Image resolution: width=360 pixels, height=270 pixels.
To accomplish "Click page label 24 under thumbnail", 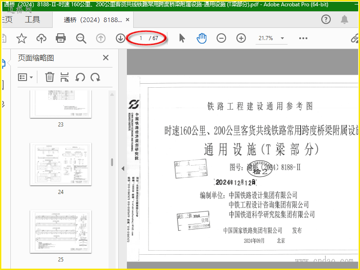I will (61, 192).
